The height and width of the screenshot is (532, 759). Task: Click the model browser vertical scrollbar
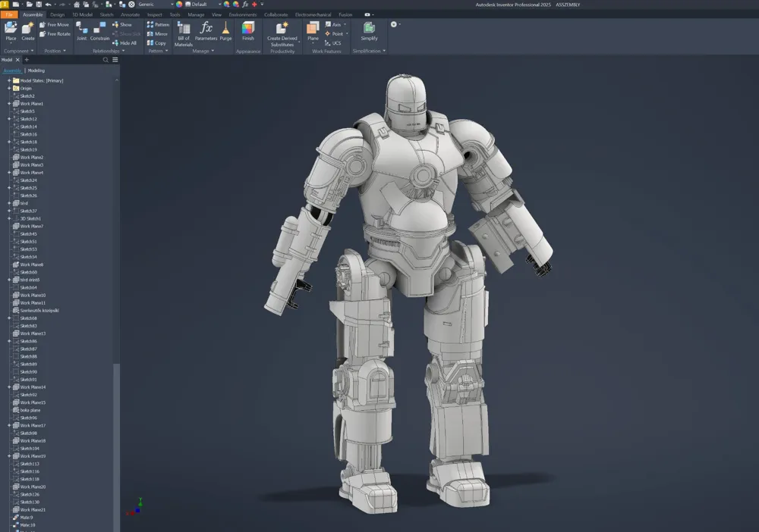click(115, 447)
